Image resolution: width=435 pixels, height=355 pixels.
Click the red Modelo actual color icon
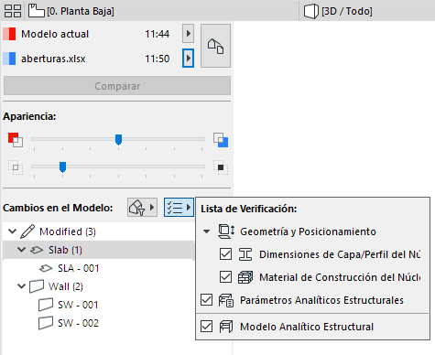9,34
